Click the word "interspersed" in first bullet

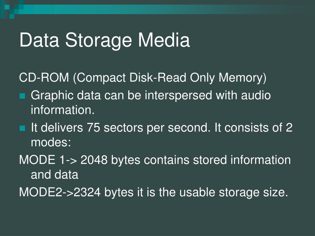[178, 96]
